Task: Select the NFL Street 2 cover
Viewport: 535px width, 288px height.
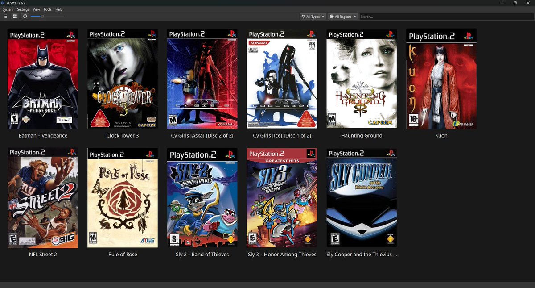Action: tap(43, 198)
